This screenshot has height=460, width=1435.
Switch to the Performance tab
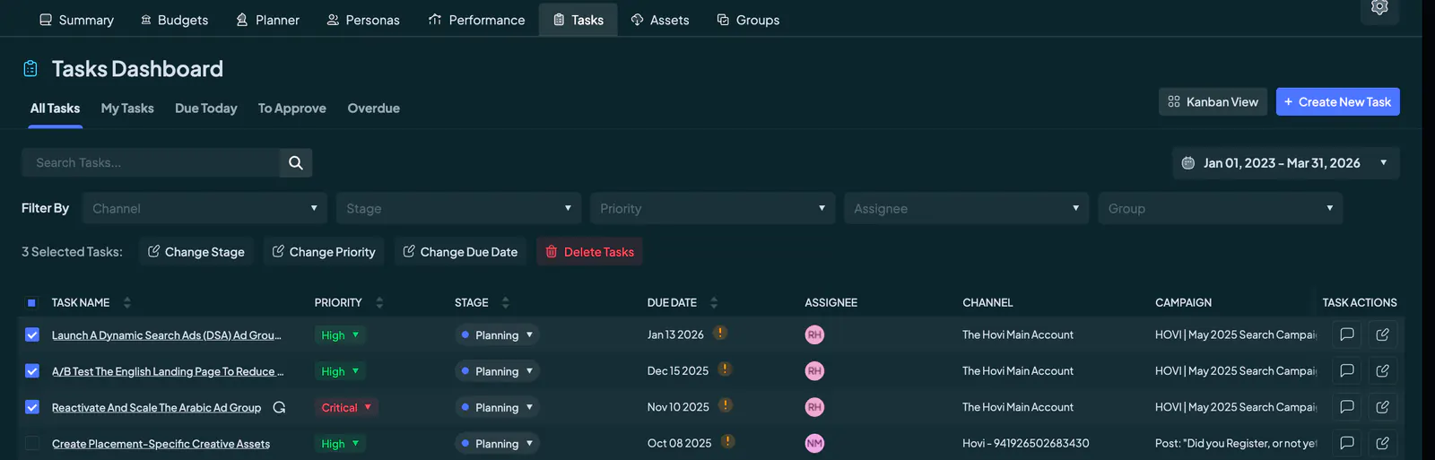tap(476, 20)
